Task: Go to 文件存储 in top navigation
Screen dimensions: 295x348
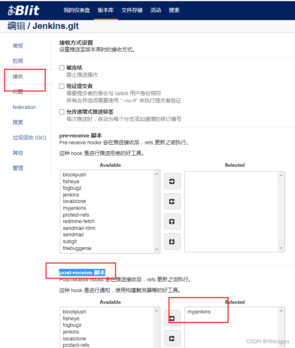Action: [x=132, y=10]
